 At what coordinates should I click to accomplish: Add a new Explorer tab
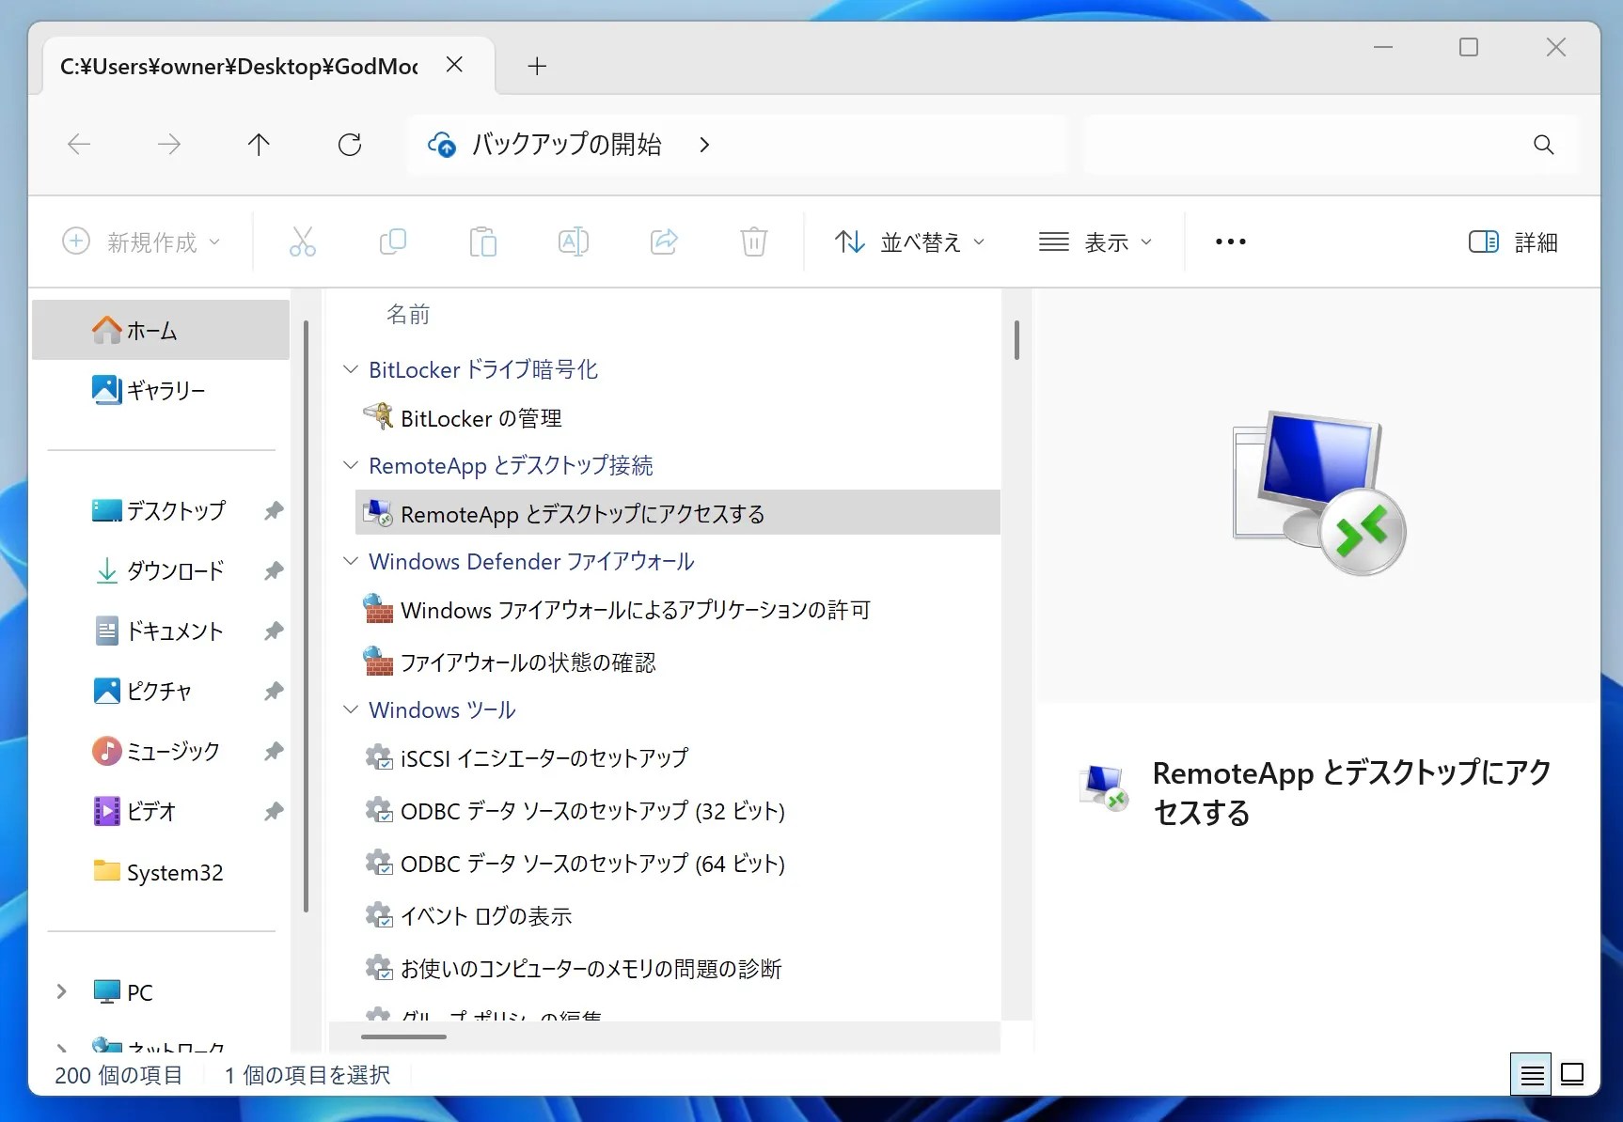tap(537, 66)
